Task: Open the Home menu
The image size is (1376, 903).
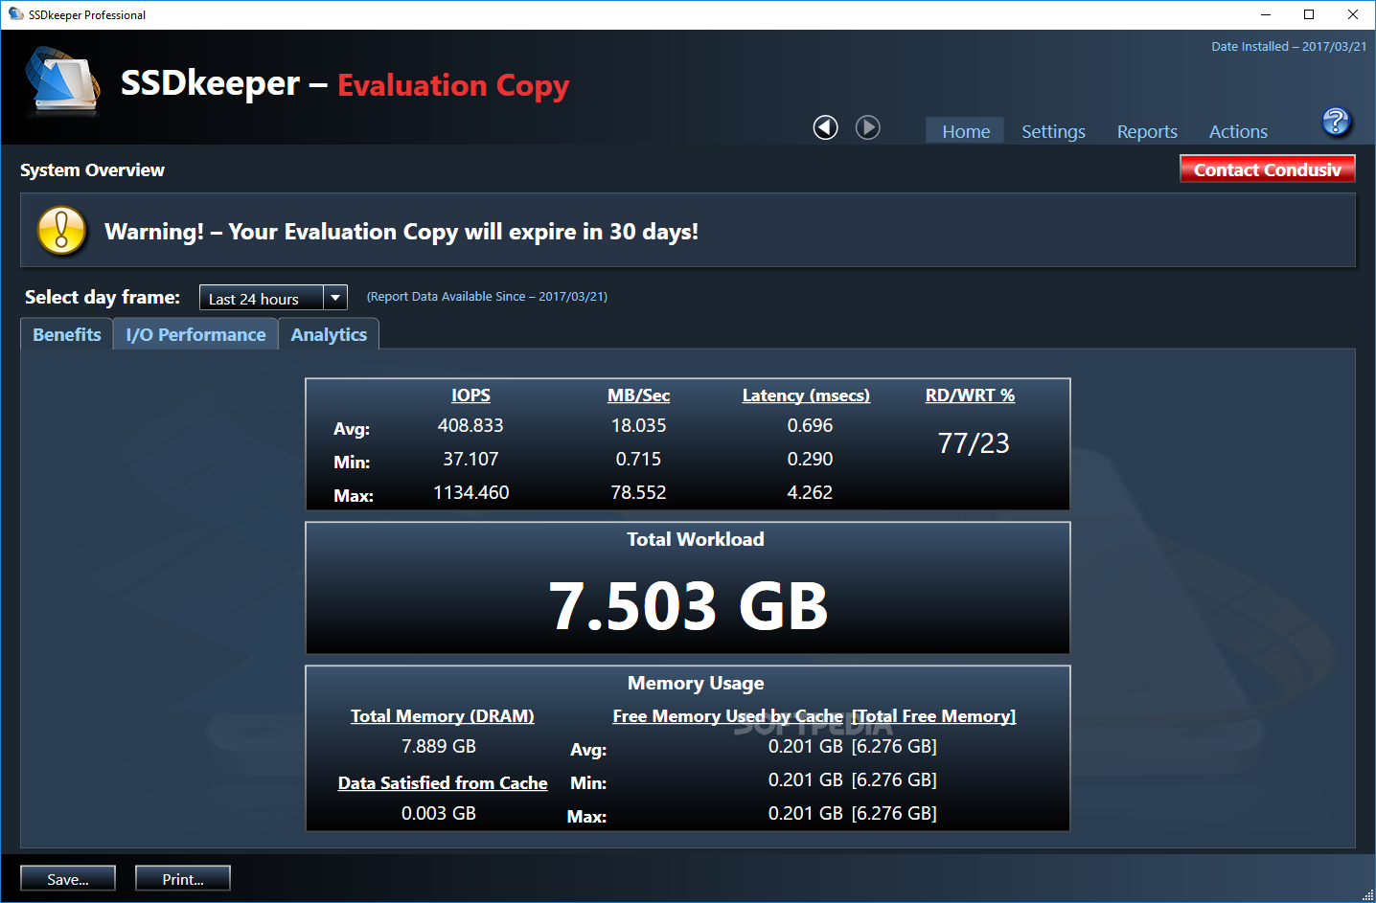Action: click(x=965, y=131)
